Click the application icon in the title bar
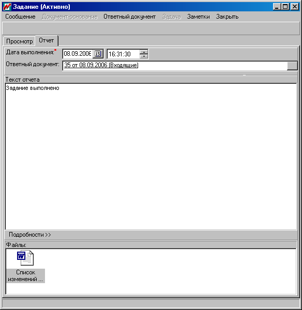 (7, 7)
